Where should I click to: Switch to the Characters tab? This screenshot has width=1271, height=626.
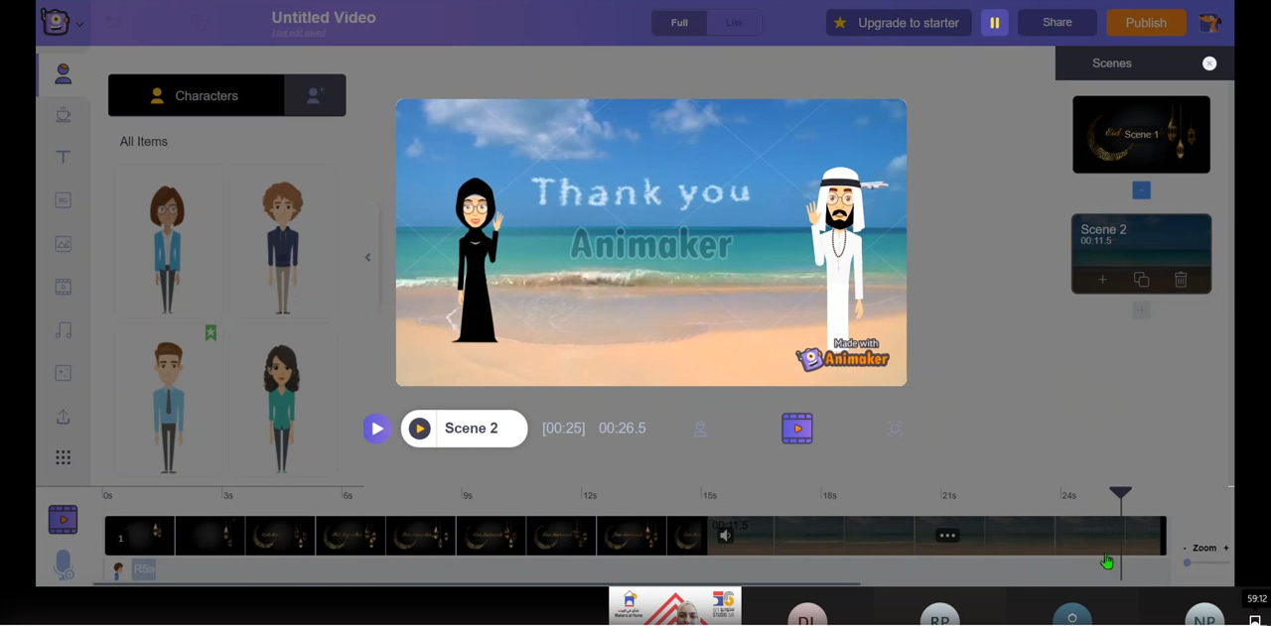(196, 95)
